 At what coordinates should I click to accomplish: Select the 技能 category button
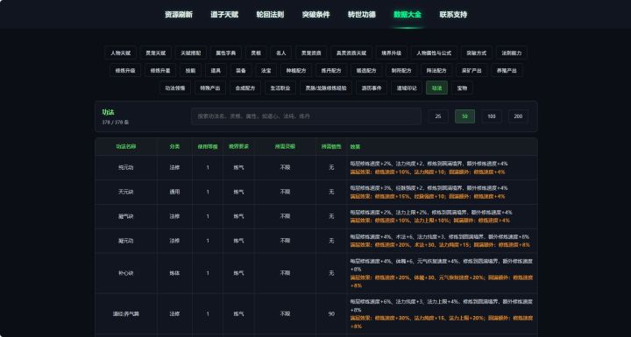coord(190,70)
